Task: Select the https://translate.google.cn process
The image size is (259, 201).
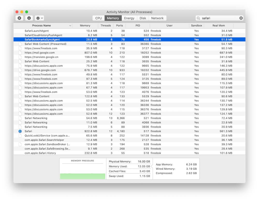Action: point(129,57)
